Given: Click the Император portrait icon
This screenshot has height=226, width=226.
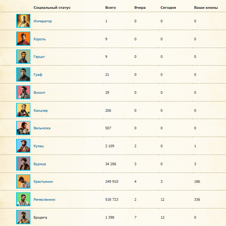Looking at the screenshot, I should point(23,21).
